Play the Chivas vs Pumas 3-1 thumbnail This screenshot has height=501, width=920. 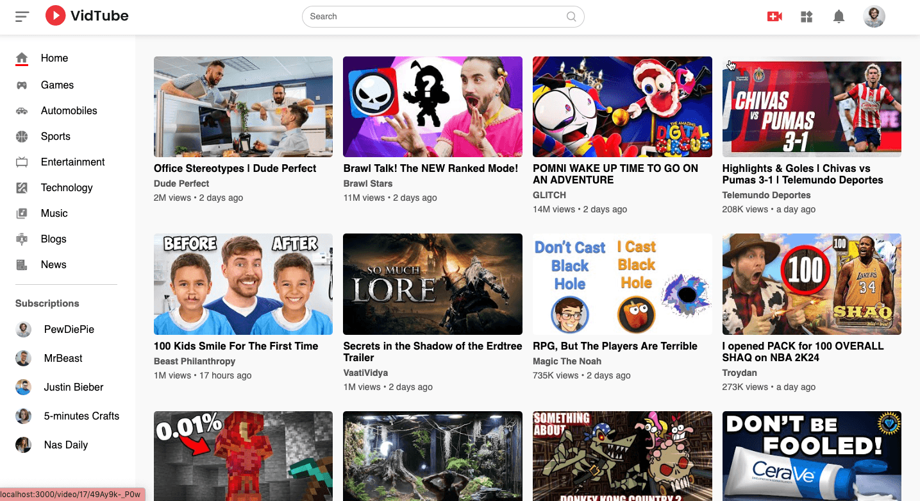(812, 106)
